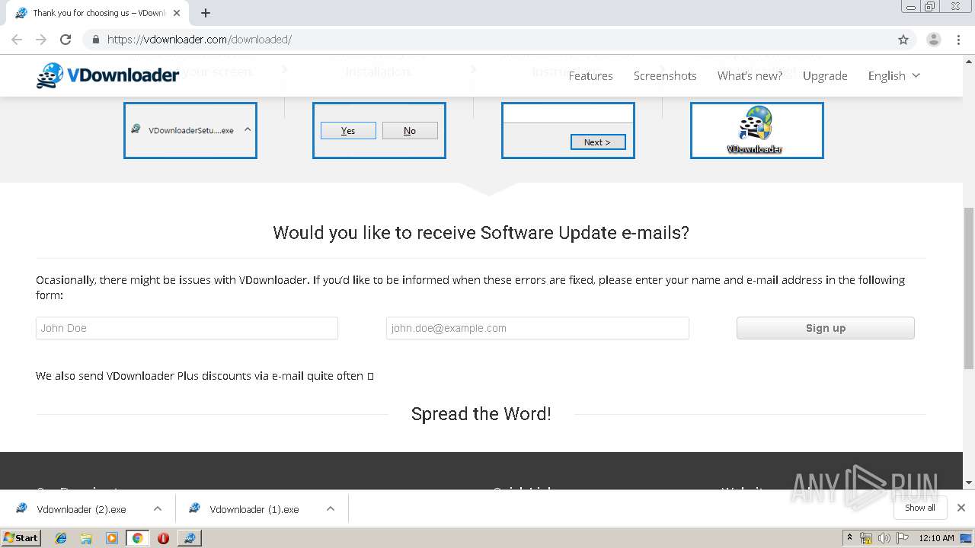Expand the English language dropdown
975x548 pixels.
893,75
